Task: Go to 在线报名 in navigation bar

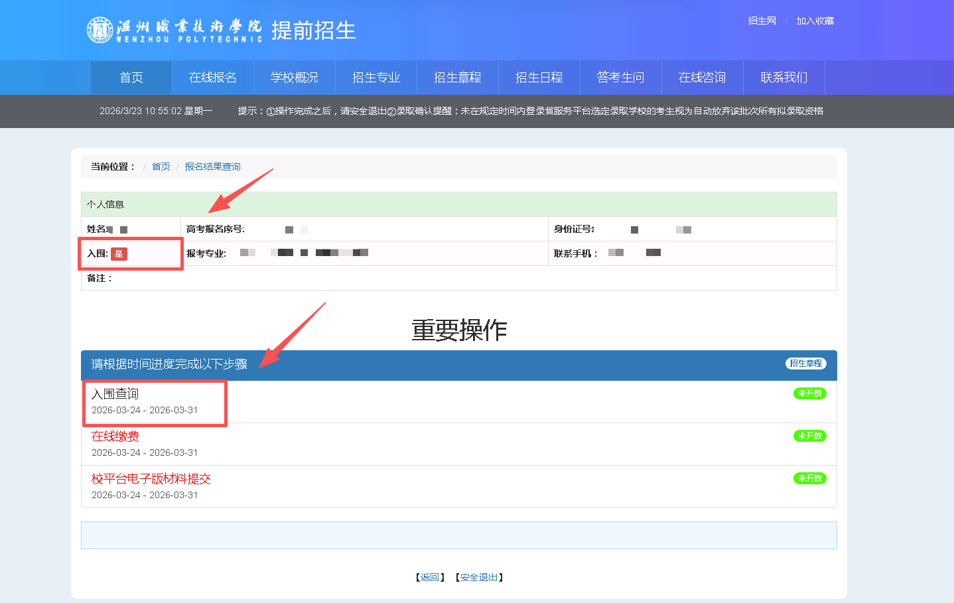Action: (x=212, y=78)
